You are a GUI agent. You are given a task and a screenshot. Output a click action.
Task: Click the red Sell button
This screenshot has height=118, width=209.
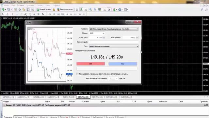click(91, 64)
